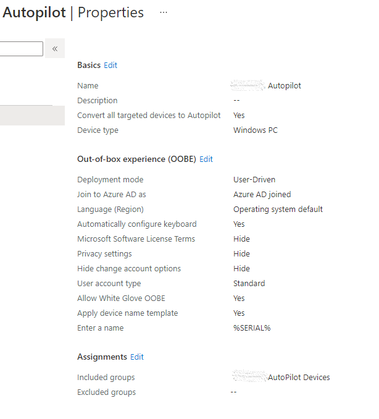Viewport: 379px width, 419px height.
Task: Select the profile name value ending in 'Autopilot'
Action: (266, 85)
